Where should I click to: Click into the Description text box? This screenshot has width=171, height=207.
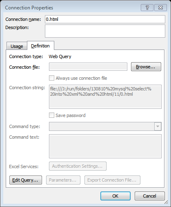[105, 31]
